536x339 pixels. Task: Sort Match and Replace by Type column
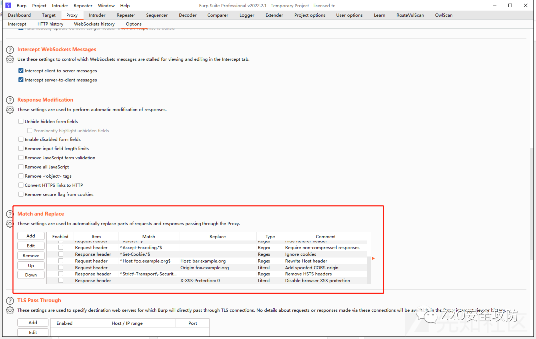coord(270,236)
